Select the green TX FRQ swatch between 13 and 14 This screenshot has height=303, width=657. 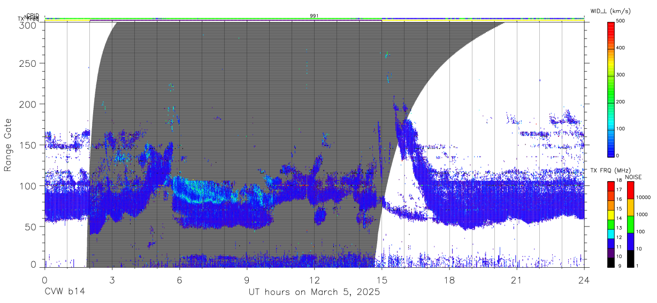[x=610, y=224]
